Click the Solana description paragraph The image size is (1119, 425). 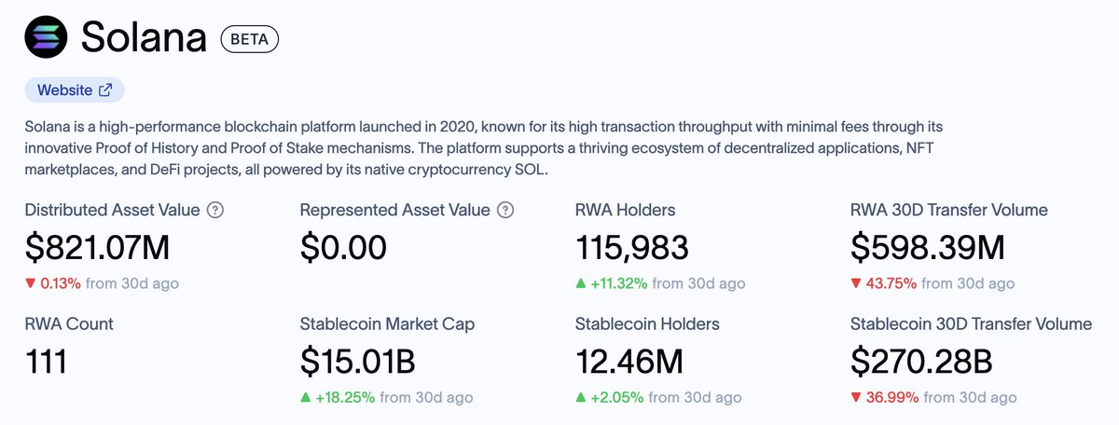[486, 149]
